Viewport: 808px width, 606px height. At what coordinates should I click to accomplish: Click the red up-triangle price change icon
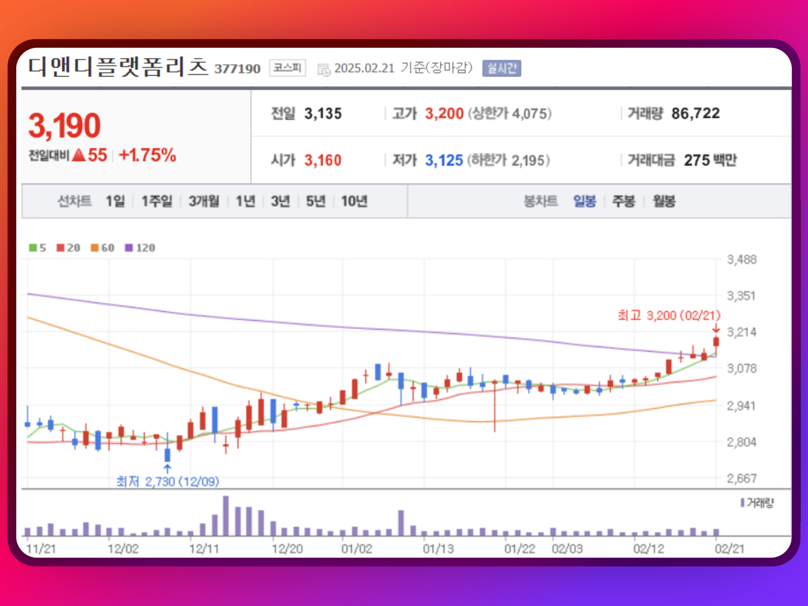coord(79,155)
